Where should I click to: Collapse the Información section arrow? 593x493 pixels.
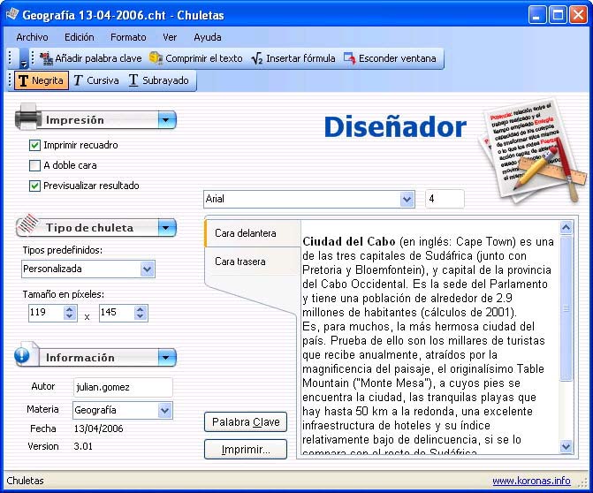pyautogui.click(x=166, y=357)
